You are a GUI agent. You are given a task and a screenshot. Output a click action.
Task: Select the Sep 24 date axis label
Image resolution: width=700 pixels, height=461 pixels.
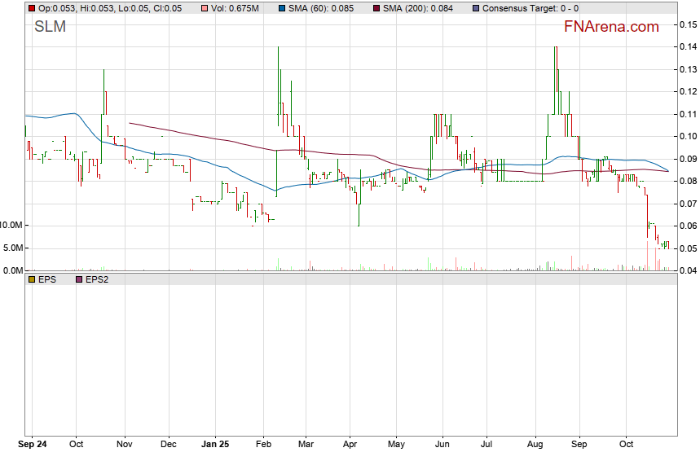coord(33,446)
